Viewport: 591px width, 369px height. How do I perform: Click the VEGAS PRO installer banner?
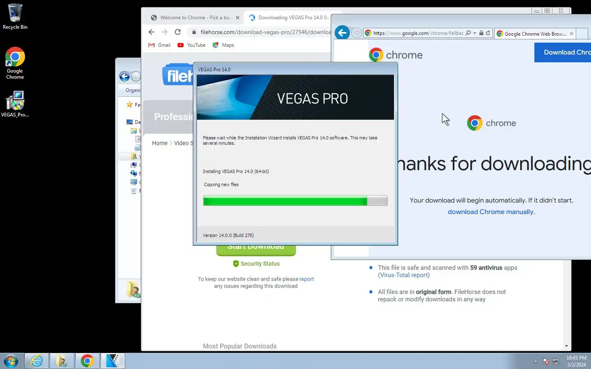(x=295, y=97)
